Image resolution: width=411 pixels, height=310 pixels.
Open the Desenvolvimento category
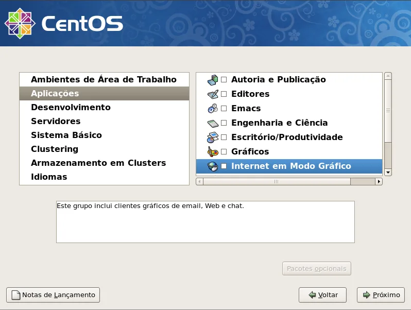[105, 108]
